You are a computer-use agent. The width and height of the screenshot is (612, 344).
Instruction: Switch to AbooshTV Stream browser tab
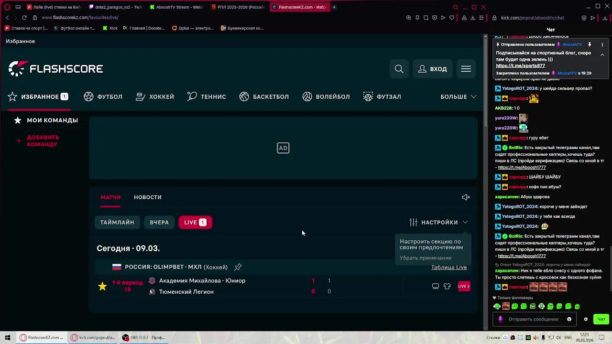(176, 7)
